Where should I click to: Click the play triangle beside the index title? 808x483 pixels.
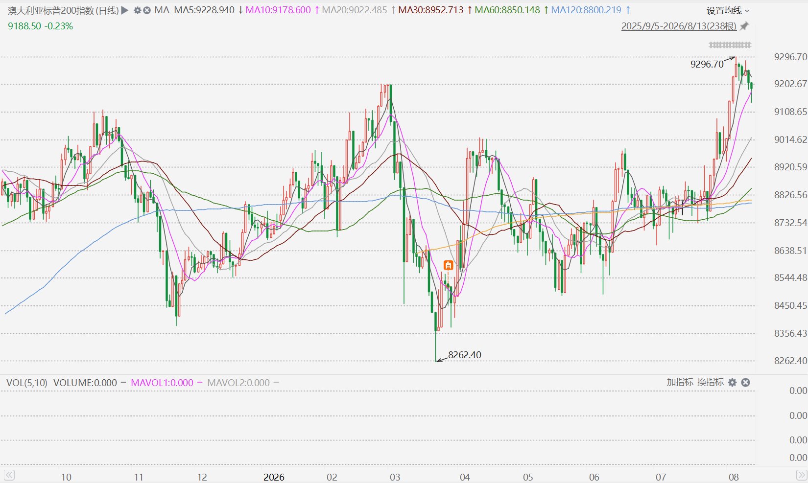[125, 10]
